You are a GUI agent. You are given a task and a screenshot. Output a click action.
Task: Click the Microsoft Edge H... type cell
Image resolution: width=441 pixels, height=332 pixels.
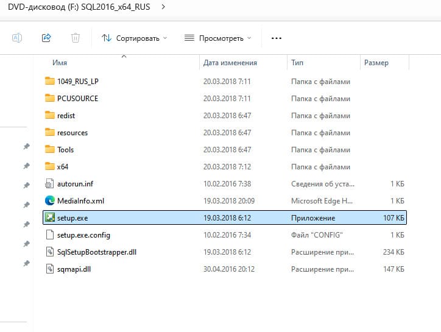pos(322,201)
